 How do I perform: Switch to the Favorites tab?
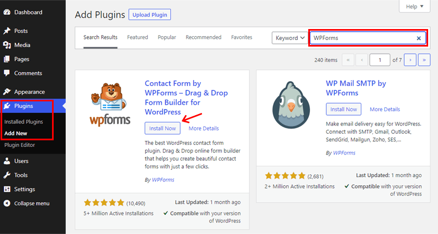point(241,37)
